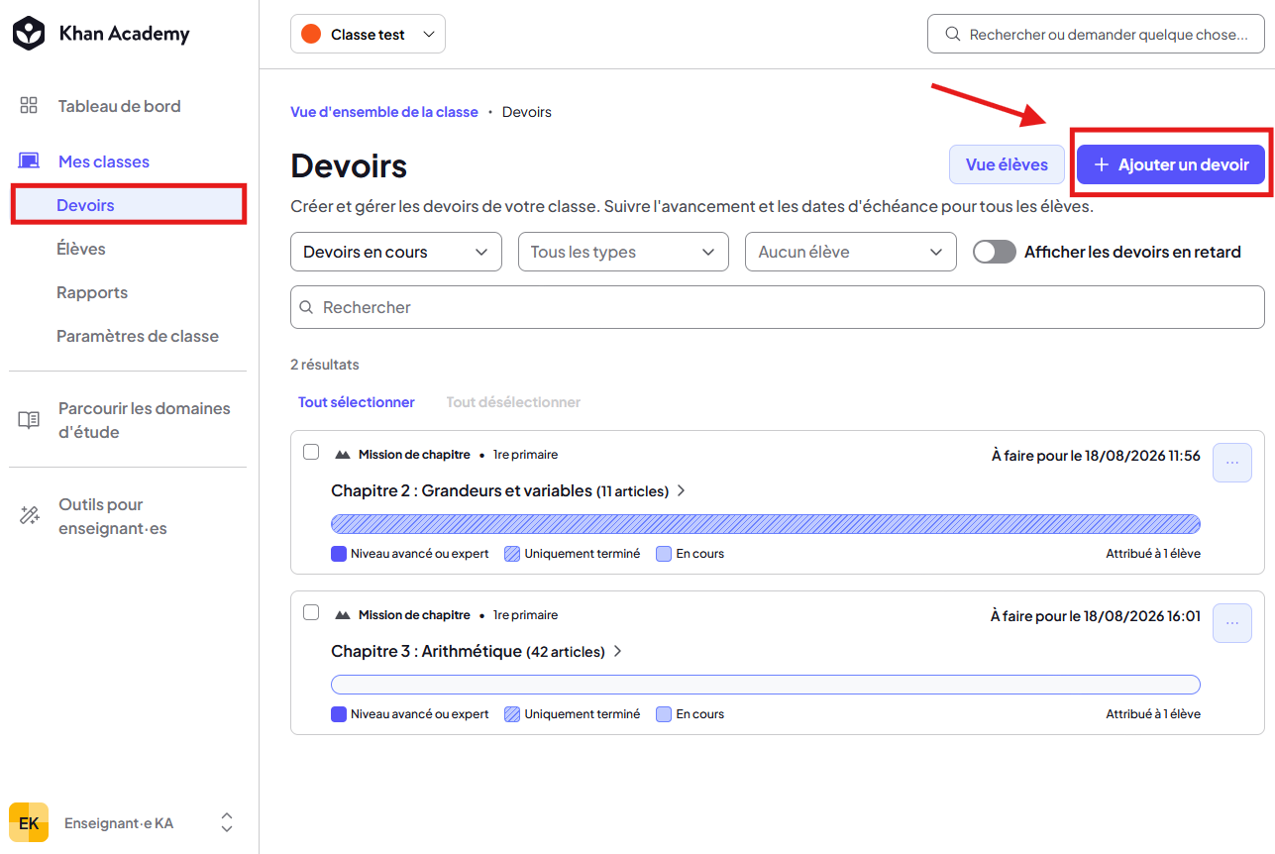The width and height of the screenshot is (1275, 854).
Task: Select the checkbox for Chapitre 3 assignment
Action: click(311, 612)
